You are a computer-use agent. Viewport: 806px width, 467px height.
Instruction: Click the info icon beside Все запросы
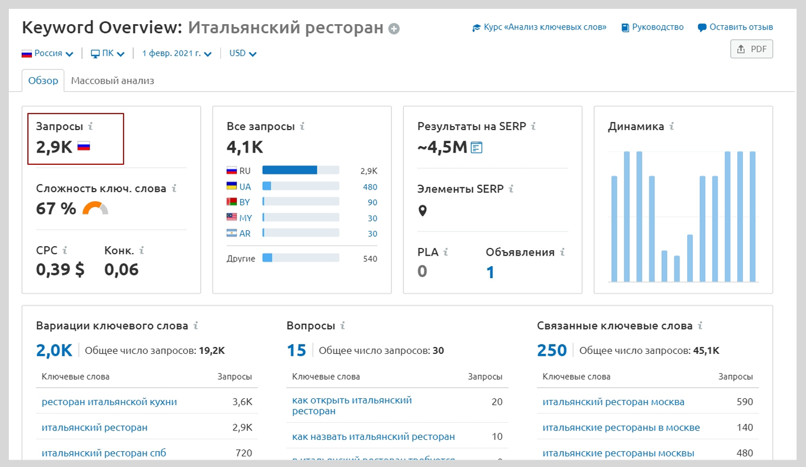tap(302, 126)
